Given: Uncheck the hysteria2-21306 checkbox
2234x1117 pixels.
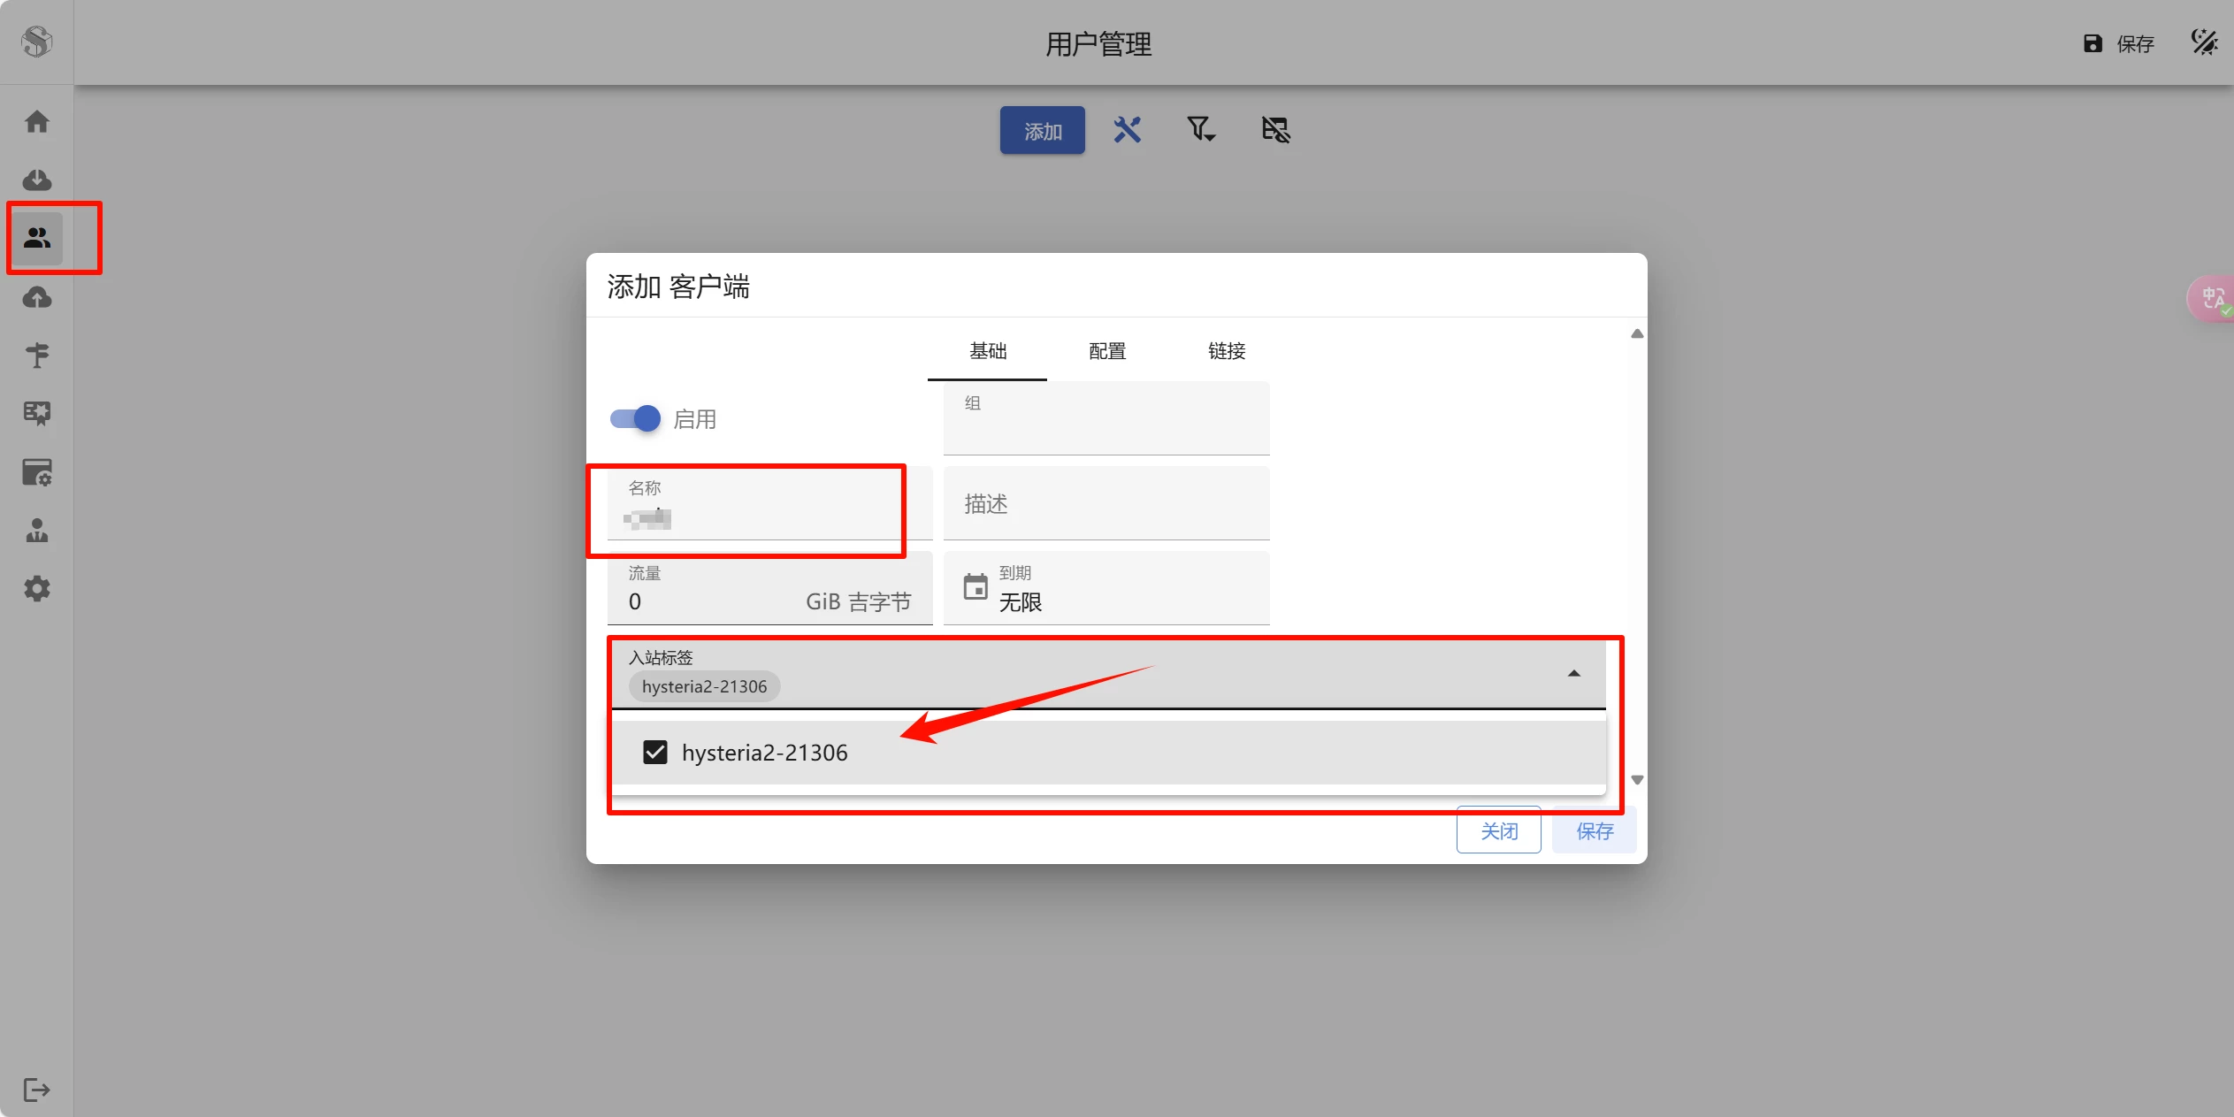Looking at the screenshot, I should coord(655,753).
